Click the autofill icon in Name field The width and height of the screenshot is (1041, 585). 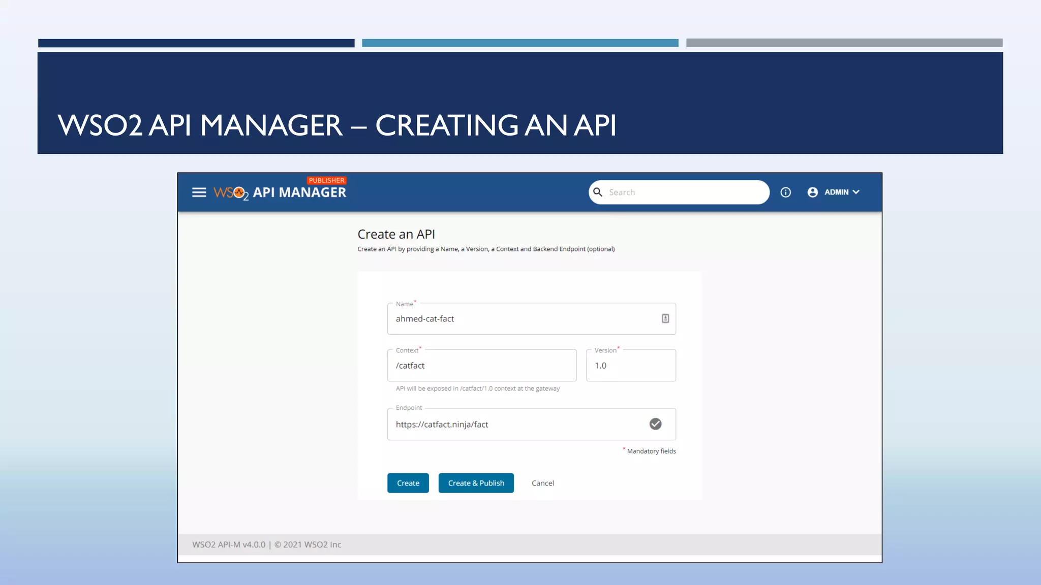(x=665, y=318)
